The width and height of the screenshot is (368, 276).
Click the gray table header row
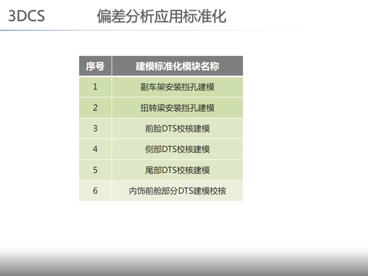click(160, 65)
